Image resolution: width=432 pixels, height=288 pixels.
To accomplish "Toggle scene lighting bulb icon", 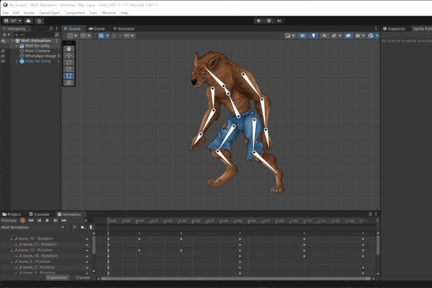I will click(x=313, y=36).
